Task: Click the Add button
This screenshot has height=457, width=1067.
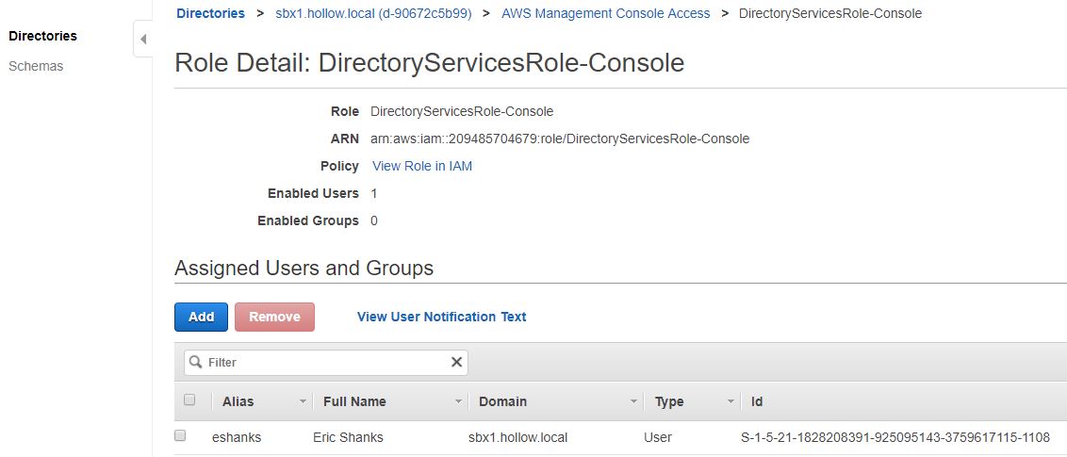Action: tap(201, 317)
